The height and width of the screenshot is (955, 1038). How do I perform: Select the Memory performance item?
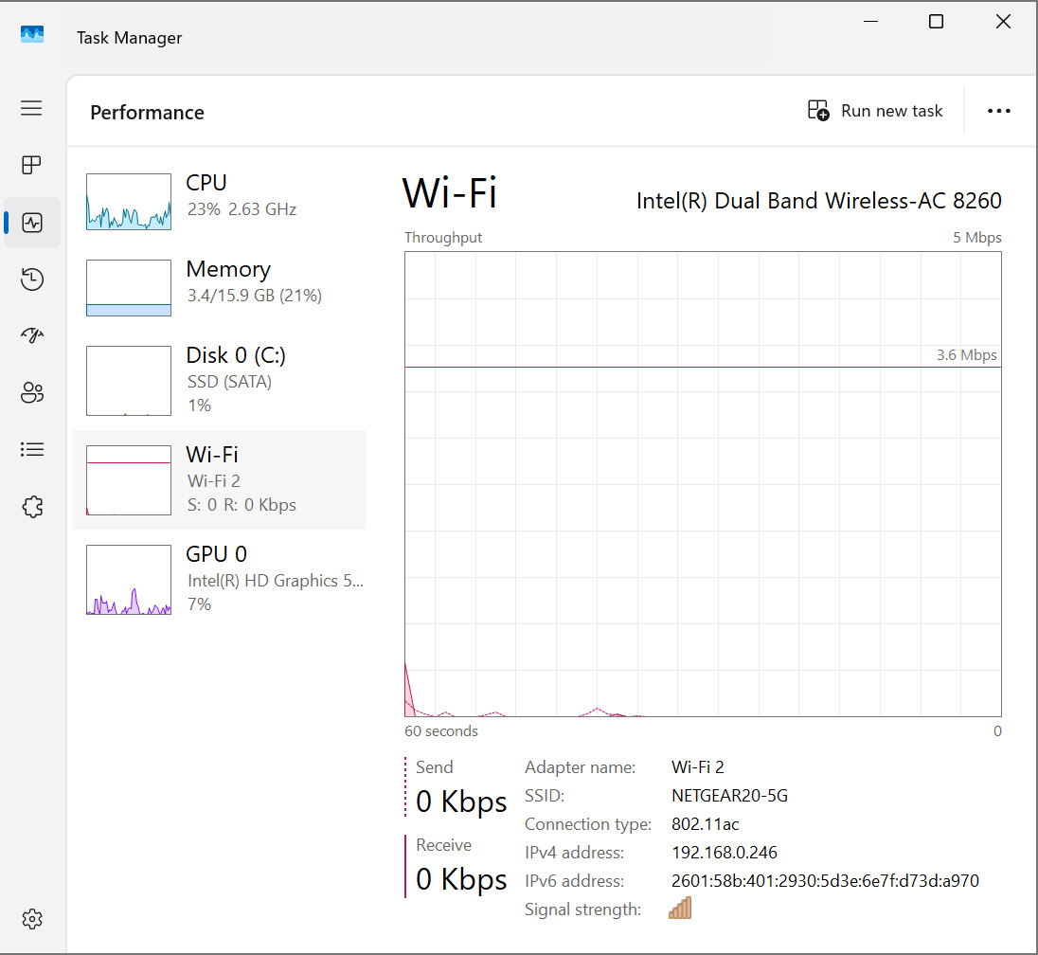coord(219,288)
